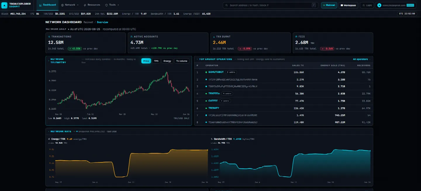
Task: Toggle the Light theme button
Action: 367,5
